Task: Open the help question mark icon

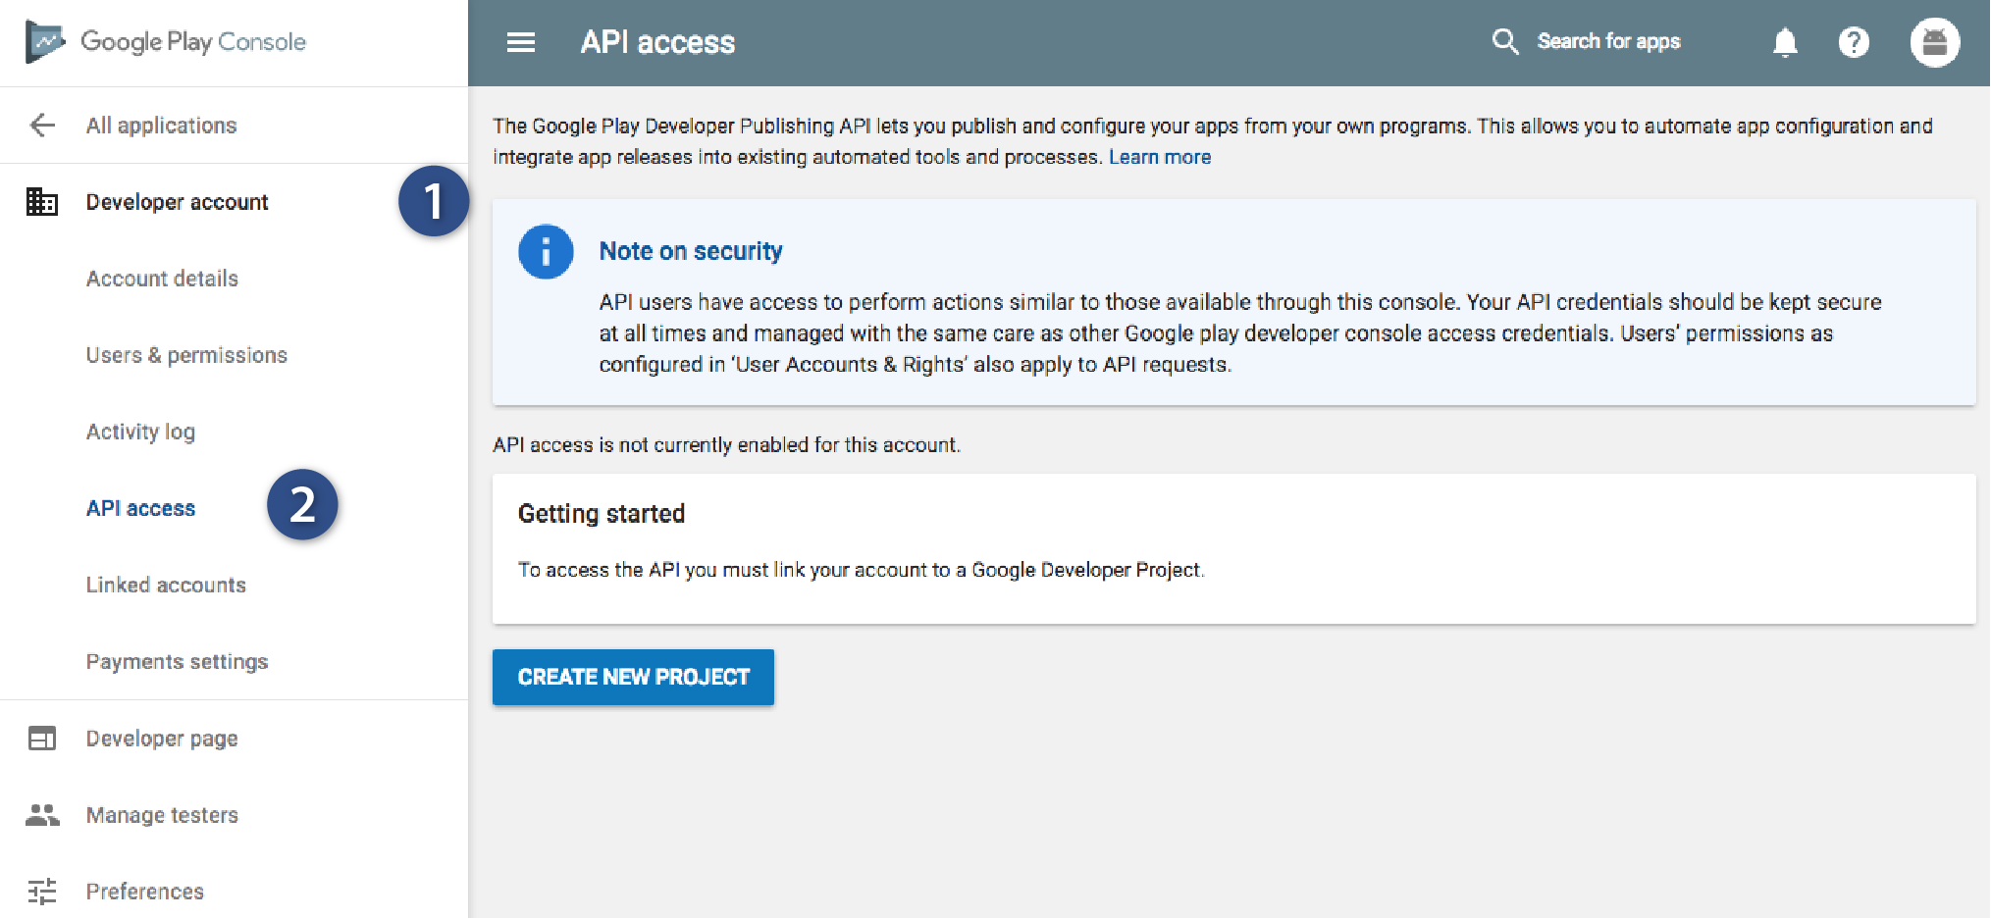Action: tap(1854, 42)
